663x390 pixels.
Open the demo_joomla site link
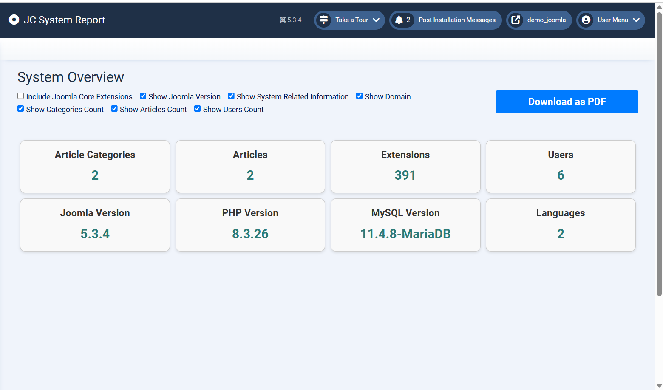[546, 20]
